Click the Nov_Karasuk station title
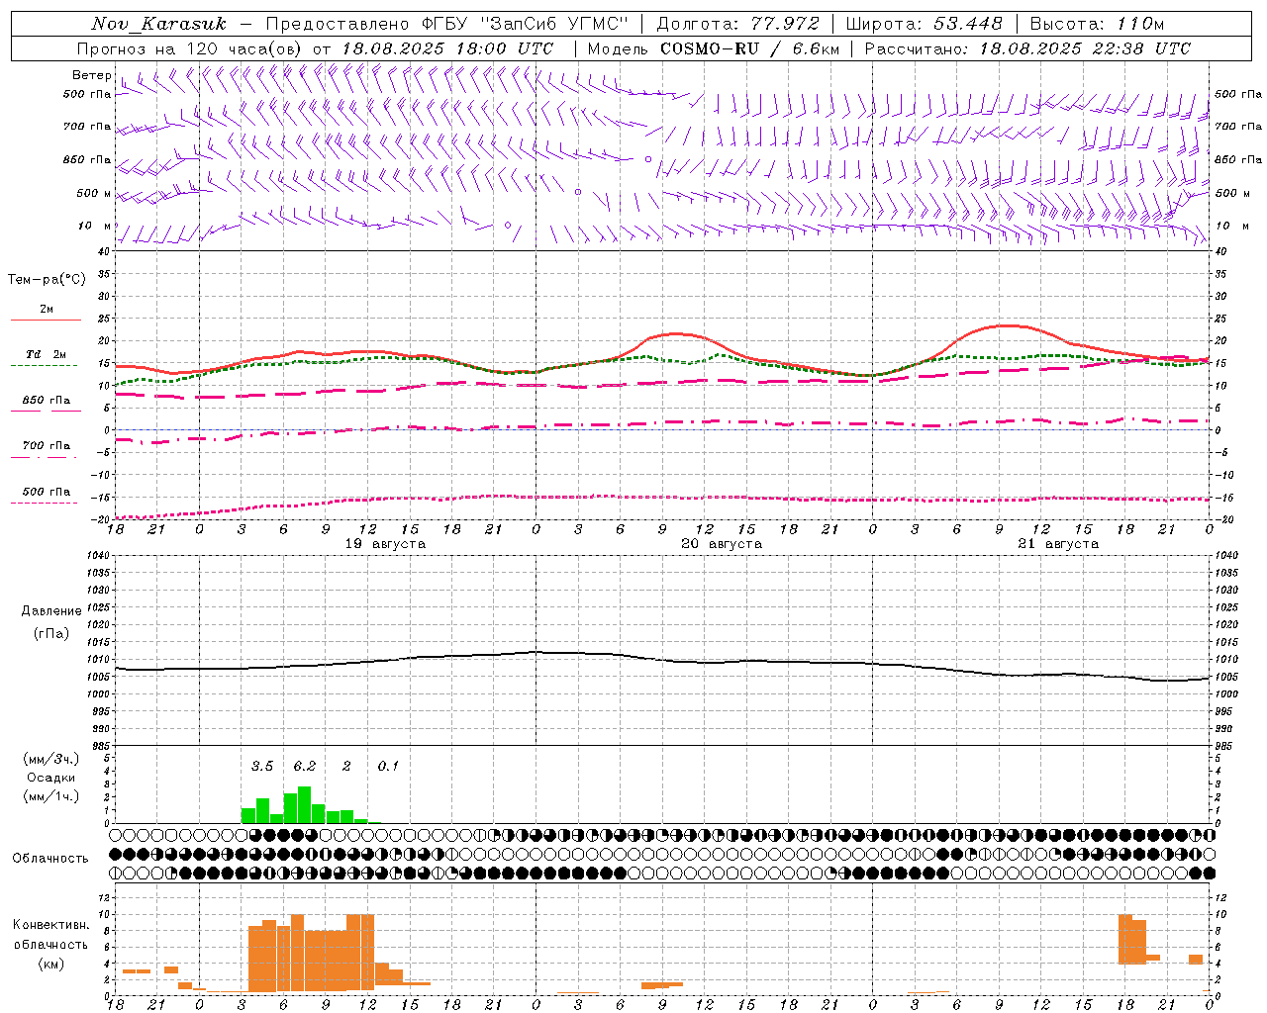The width and height of the screenshot is (1267, 1013). click(159, 24)
